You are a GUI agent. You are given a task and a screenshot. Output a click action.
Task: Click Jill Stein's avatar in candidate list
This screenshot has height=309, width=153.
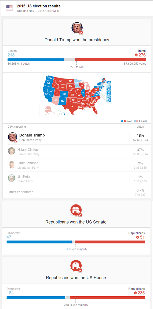coord(12,178)
